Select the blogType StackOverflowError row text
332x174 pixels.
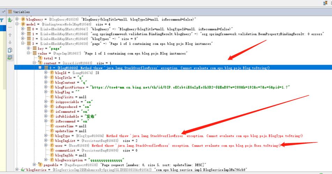pyautogui.click(x=205, y=136)
